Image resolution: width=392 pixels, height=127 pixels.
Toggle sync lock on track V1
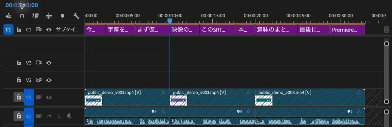click(39, 97)
